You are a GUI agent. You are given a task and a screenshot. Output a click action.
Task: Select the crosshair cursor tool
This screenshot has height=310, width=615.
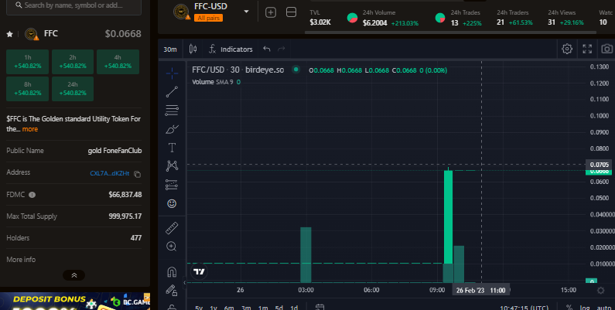click(172, 73)
